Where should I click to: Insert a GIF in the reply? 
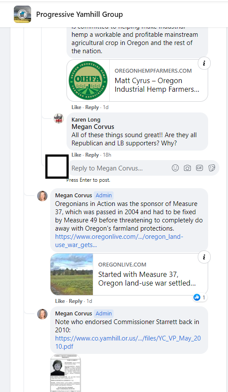click(199, 168)
